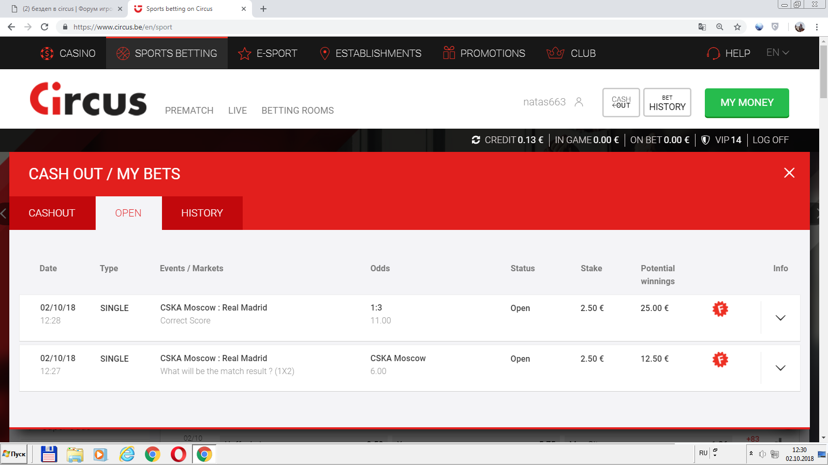Open the E-Sport star icon
This screenshot has height=465, width=828.
click(x=244, y=53)
